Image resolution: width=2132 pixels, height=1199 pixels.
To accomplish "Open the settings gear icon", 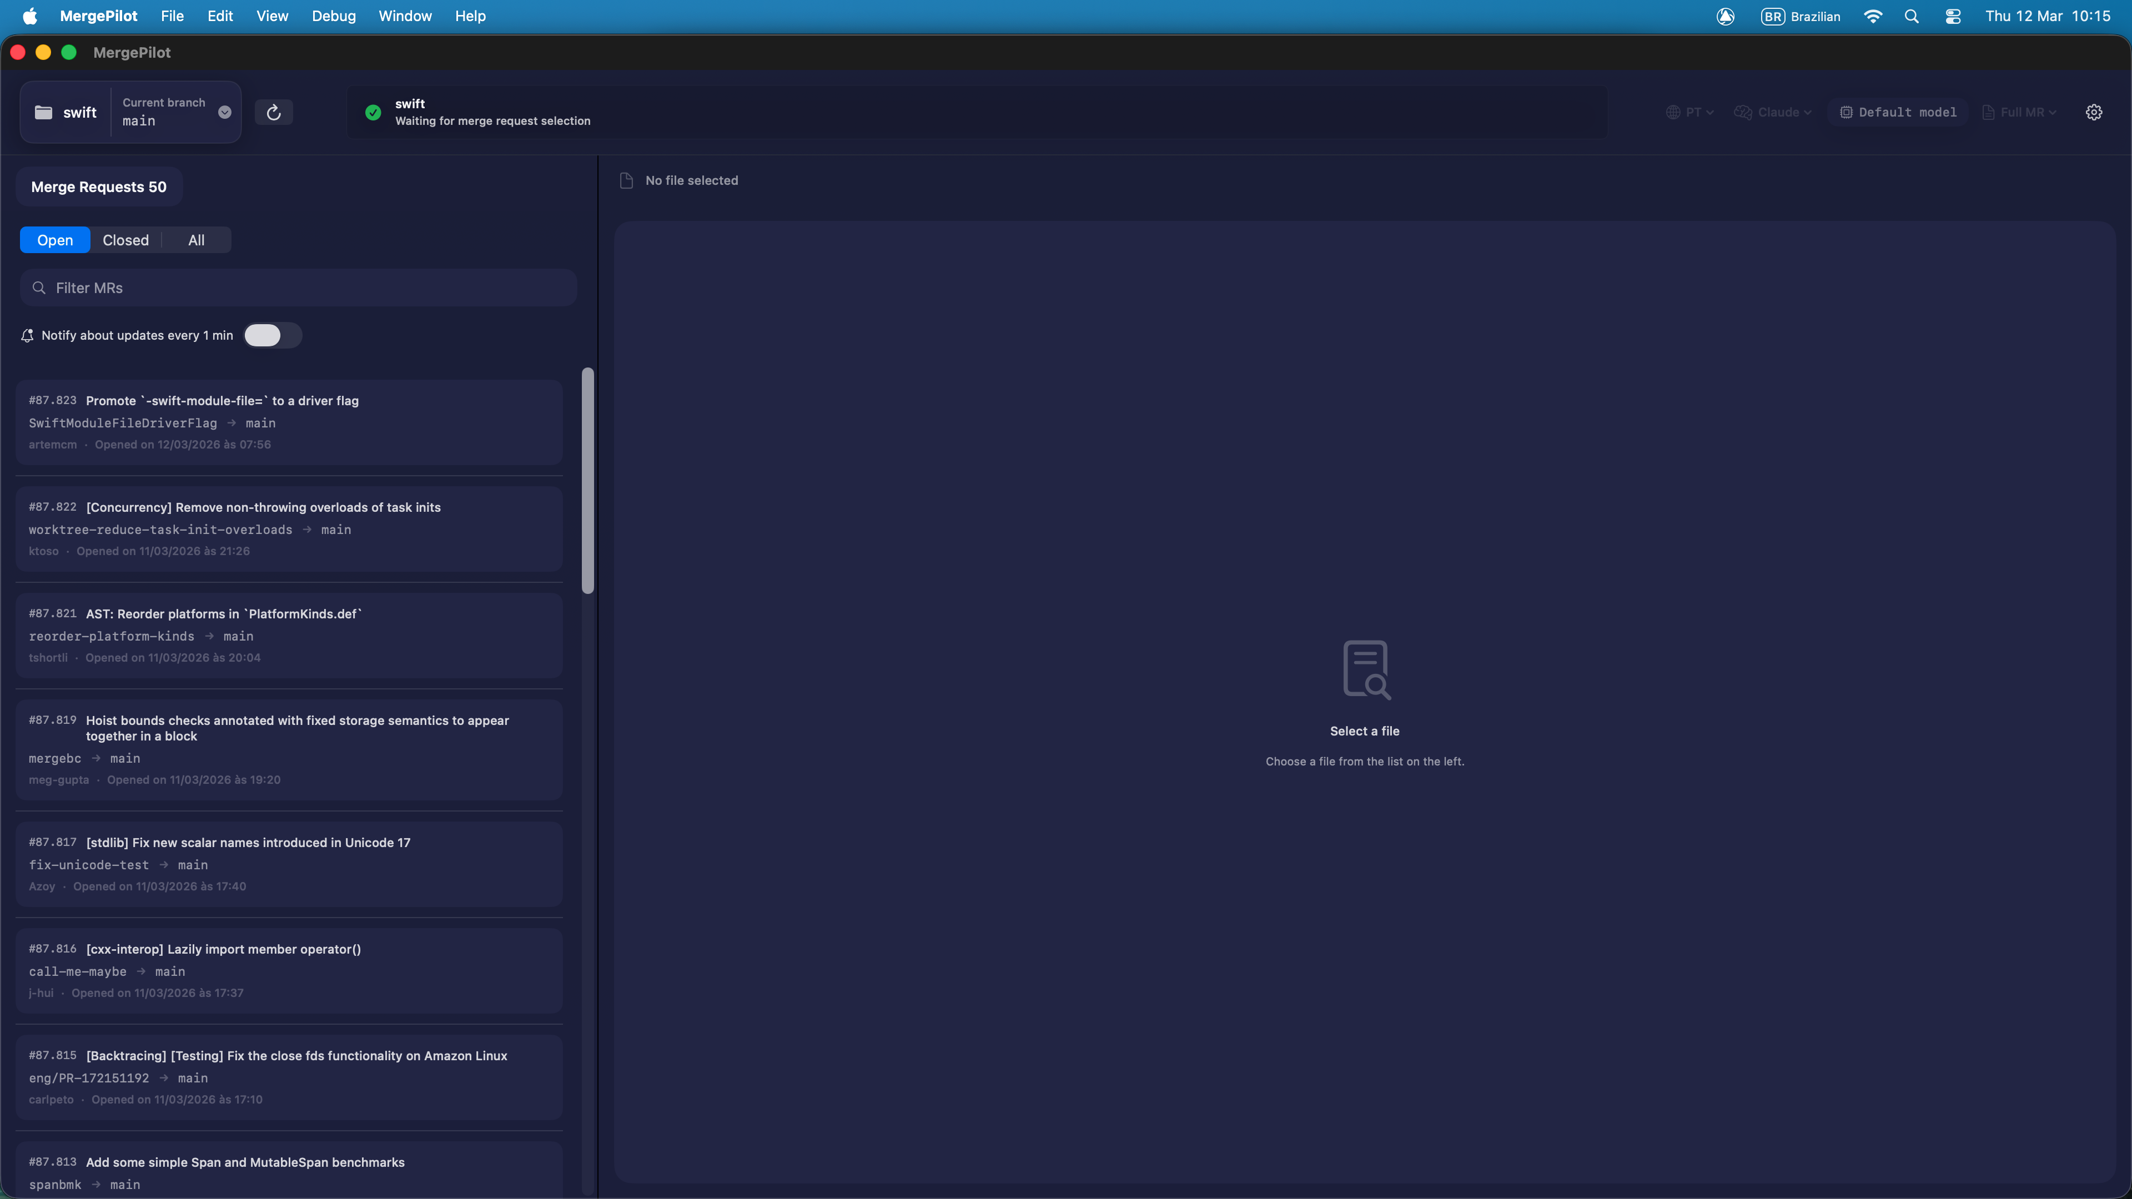I will 2094,112.
